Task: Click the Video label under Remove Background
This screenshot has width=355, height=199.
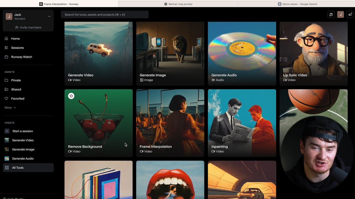Action: [x=74, y=151]
